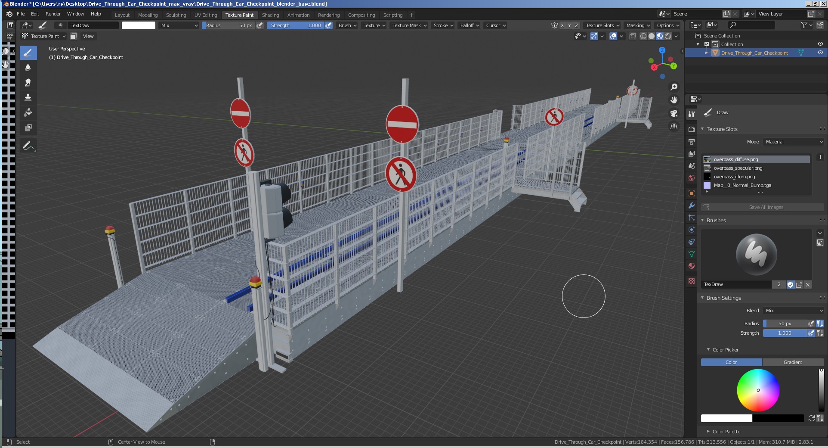Adjust the Strength slider in Brush Settings
This screenshot has width=828, height=448.
tap(785, 333)
